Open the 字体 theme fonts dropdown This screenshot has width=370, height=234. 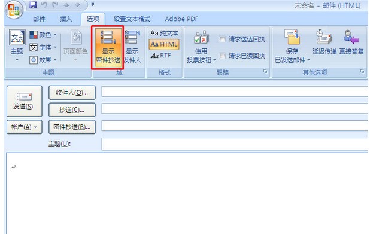point(43,47)
